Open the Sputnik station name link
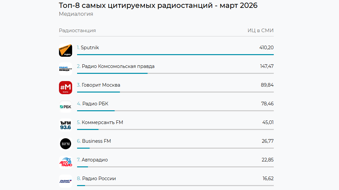 [x=90, y=48]
